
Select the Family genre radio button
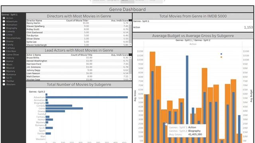pyautogui.click(x=4, y=44)
